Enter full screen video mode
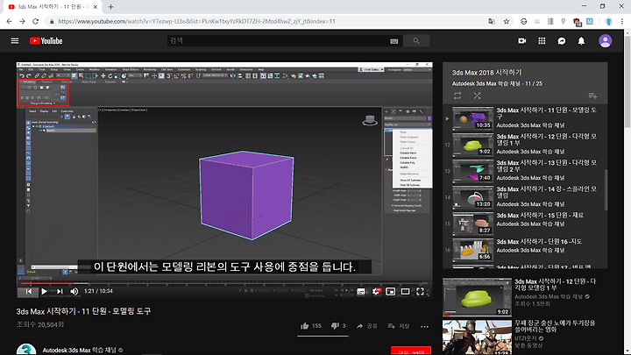 pos(420,291)
